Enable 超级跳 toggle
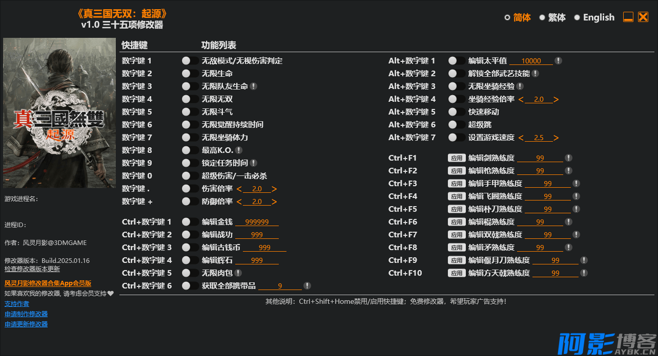This screenshot has width=658, height=356. click(x=457, y=125)
